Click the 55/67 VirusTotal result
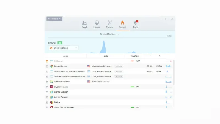 pos(138,61)
